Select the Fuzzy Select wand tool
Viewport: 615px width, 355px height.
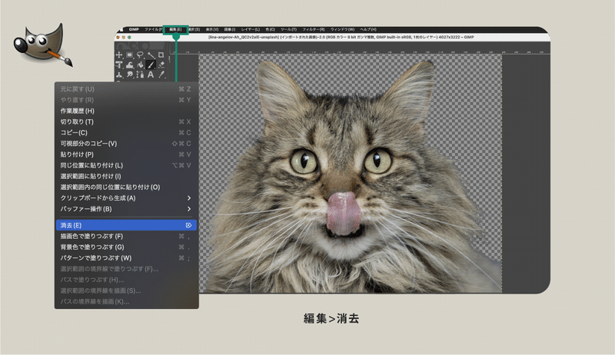(151, 55)
